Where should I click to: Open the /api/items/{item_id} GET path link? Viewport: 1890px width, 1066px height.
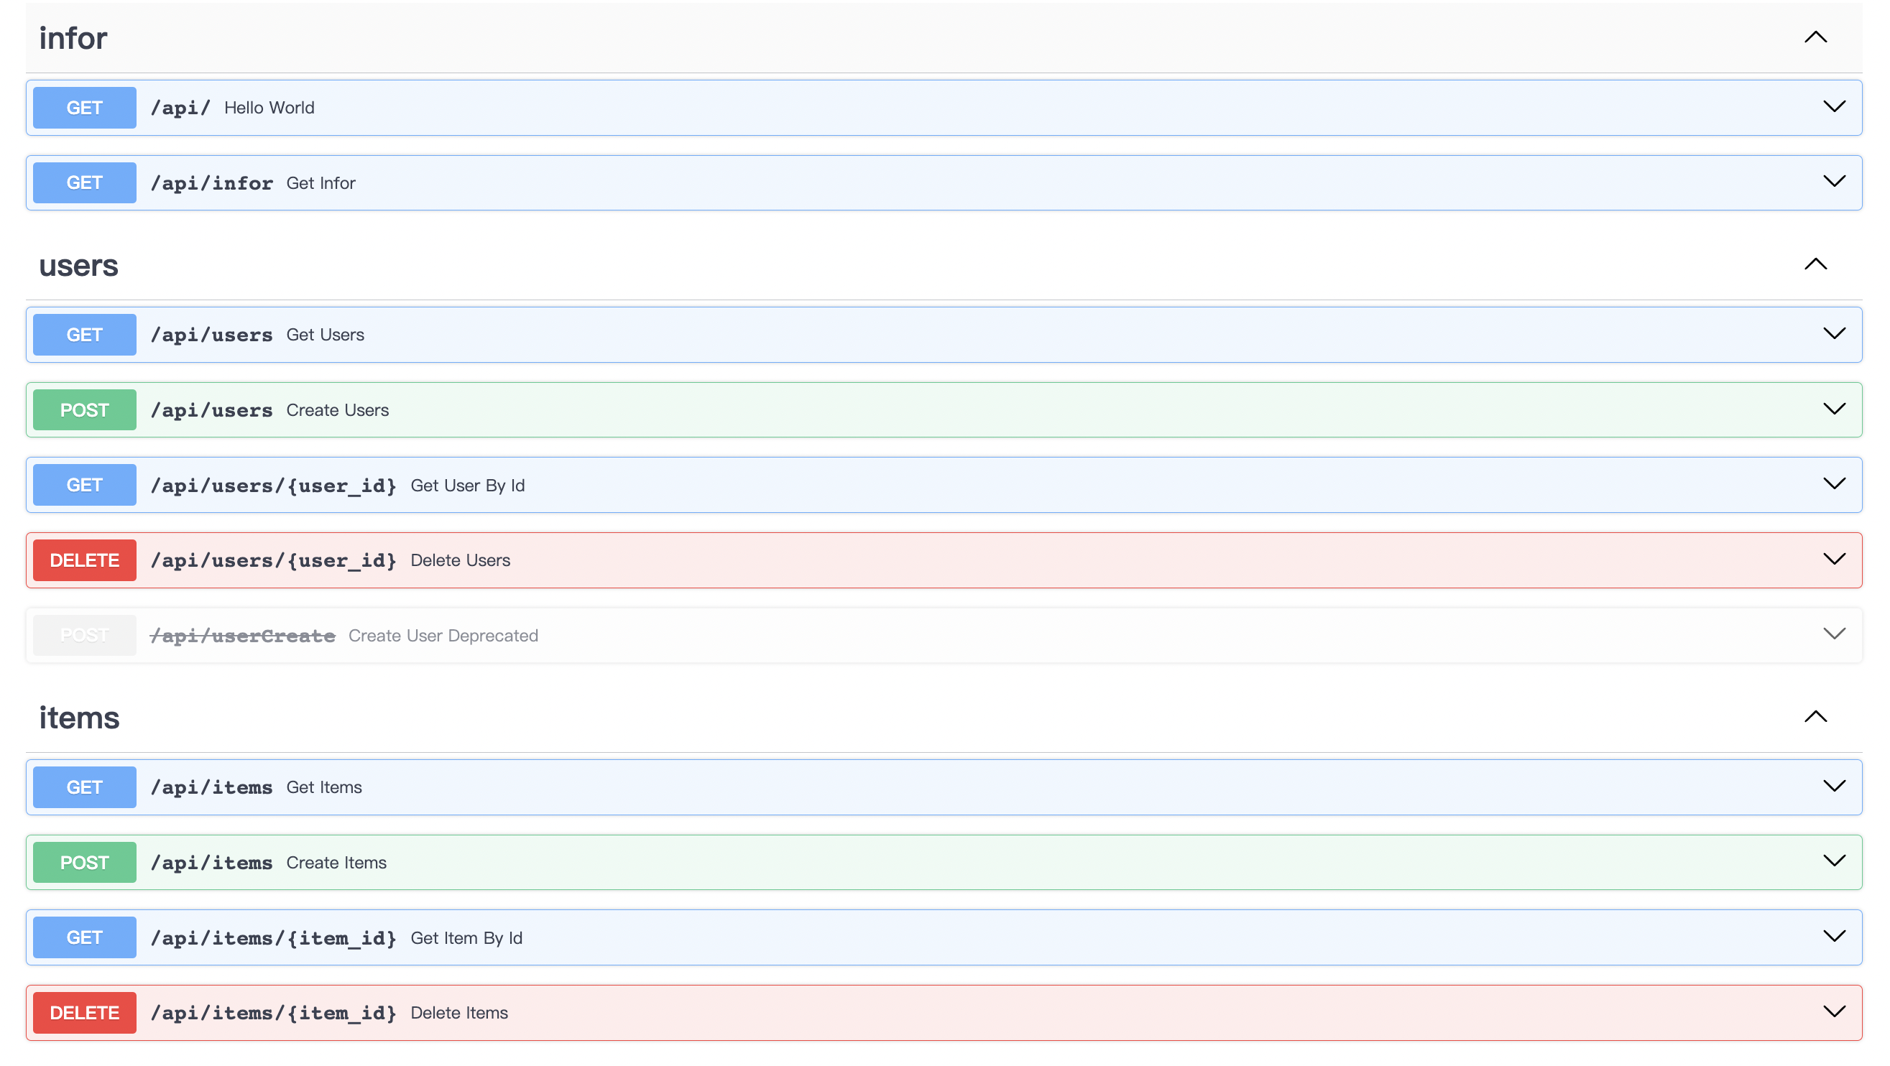[x=273, y=937]
